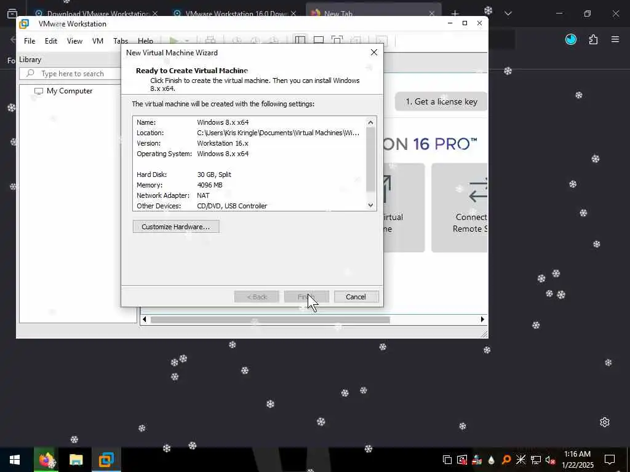Click the power on play icon in the toolbar
This screenshot has height=472, width=630.
(173, 41)
